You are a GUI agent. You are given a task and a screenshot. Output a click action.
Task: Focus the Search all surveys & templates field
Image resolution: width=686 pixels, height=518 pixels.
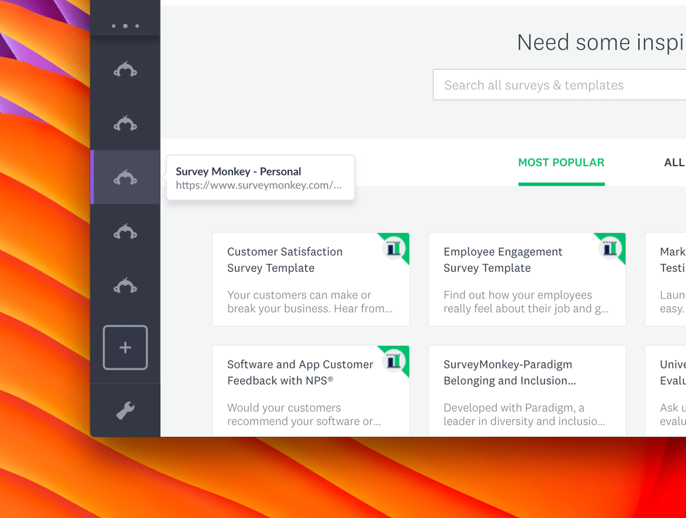tap(559, 85)
